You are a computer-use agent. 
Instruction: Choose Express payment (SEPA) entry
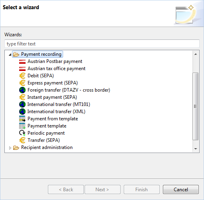pyautogui.click(x=53, y=83)
